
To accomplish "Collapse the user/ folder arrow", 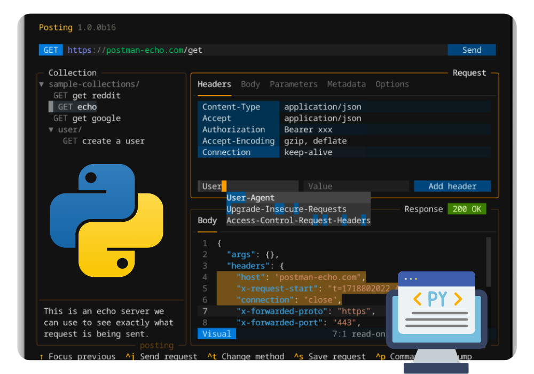I will click(51, 130).
